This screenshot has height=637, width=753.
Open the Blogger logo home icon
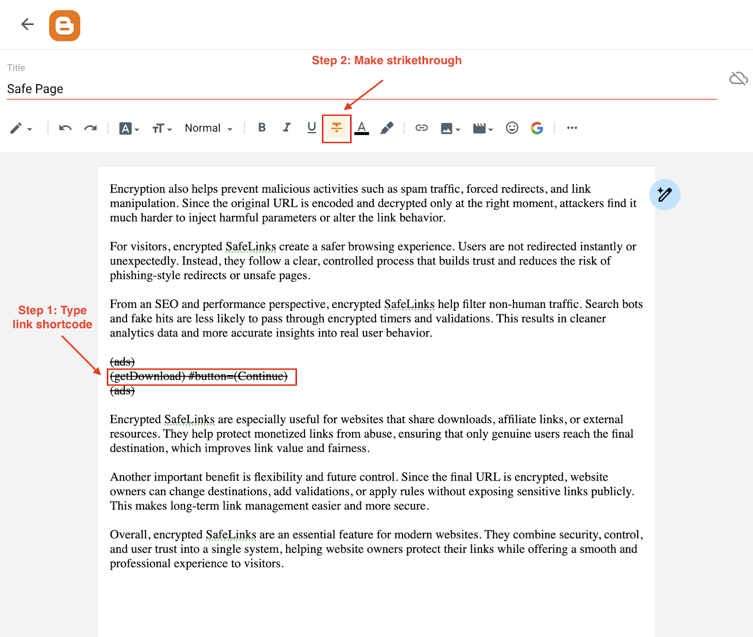(x=64, y=25)
